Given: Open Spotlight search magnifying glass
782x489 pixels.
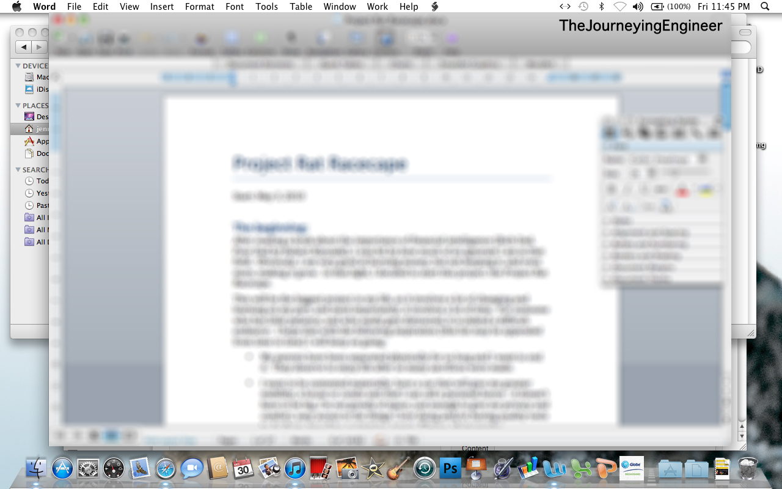Looking at the screenshot, I should coord(765,7).
